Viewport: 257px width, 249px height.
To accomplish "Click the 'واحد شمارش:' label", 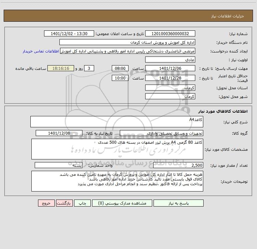I will tap(100, 165).
